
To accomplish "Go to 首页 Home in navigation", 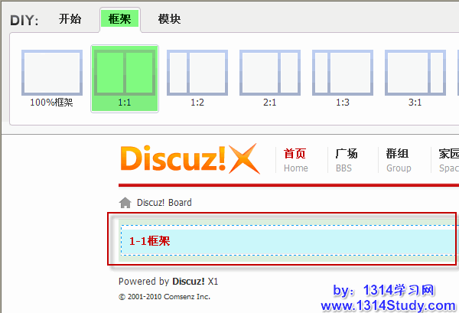I will coord(295,160).
